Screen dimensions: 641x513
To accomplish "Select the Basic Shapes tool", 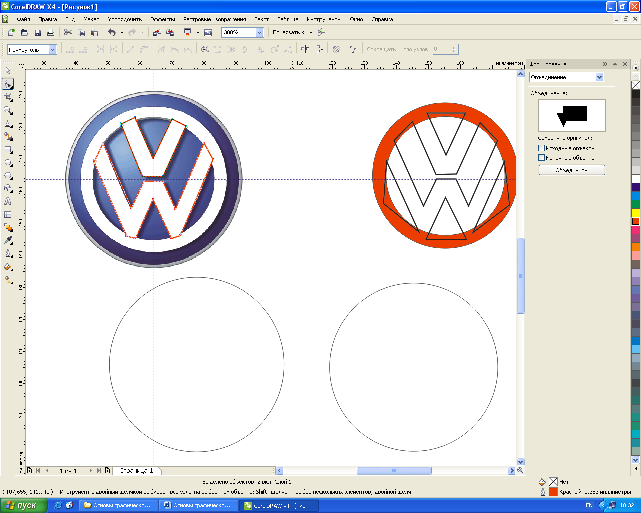I will 8,188.
